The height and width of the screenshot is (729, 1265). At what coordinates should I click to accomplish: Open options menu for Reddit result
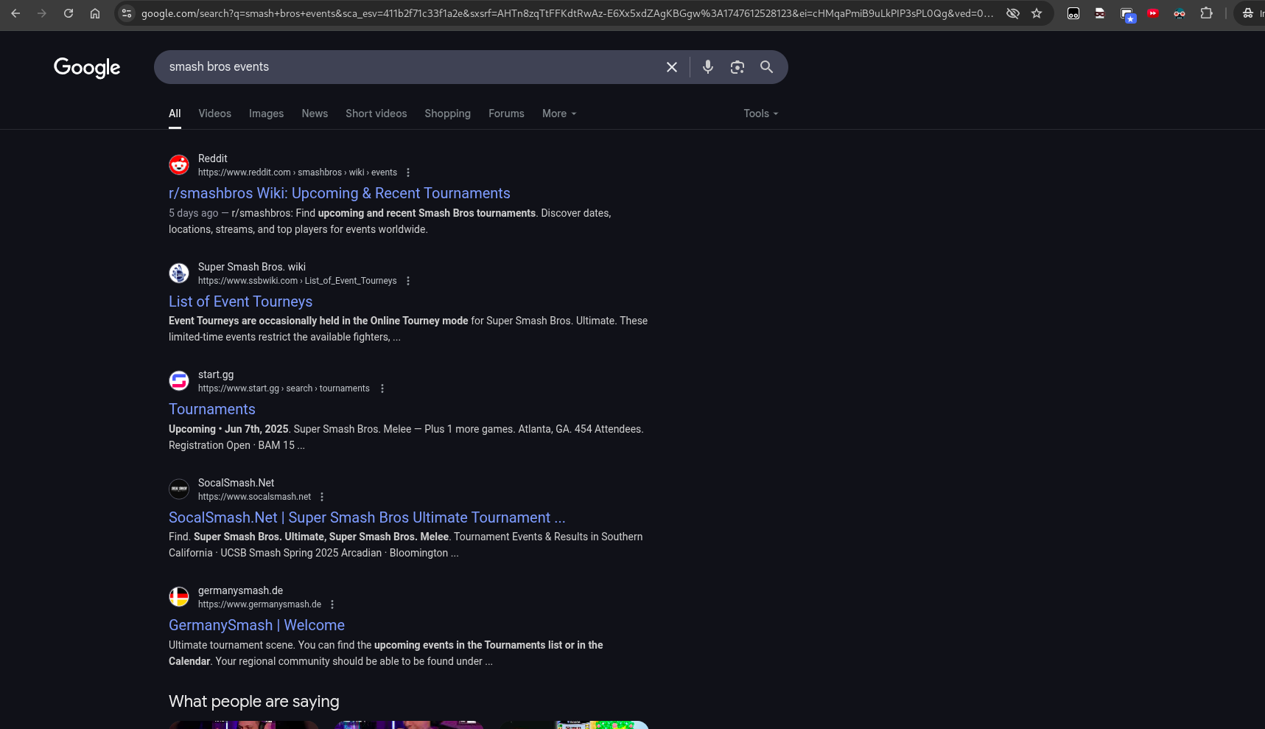pos(408,172)
